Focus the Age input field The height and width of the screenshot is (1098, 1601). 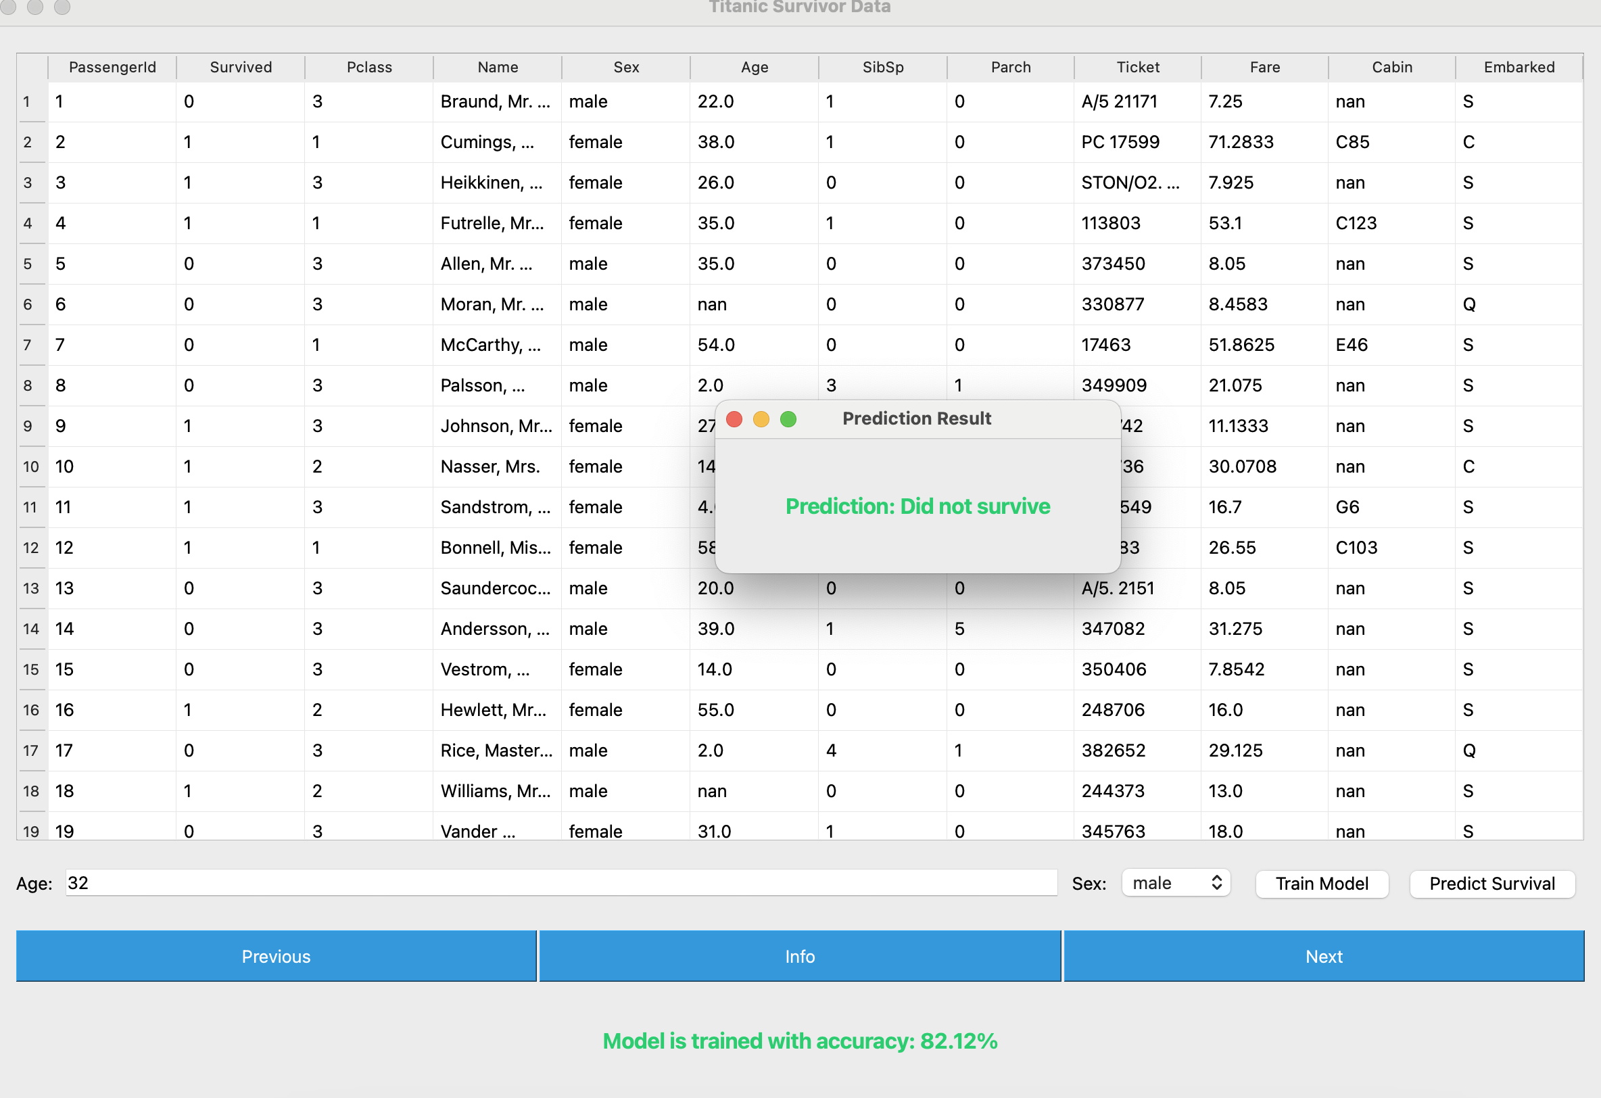(561, 883)
